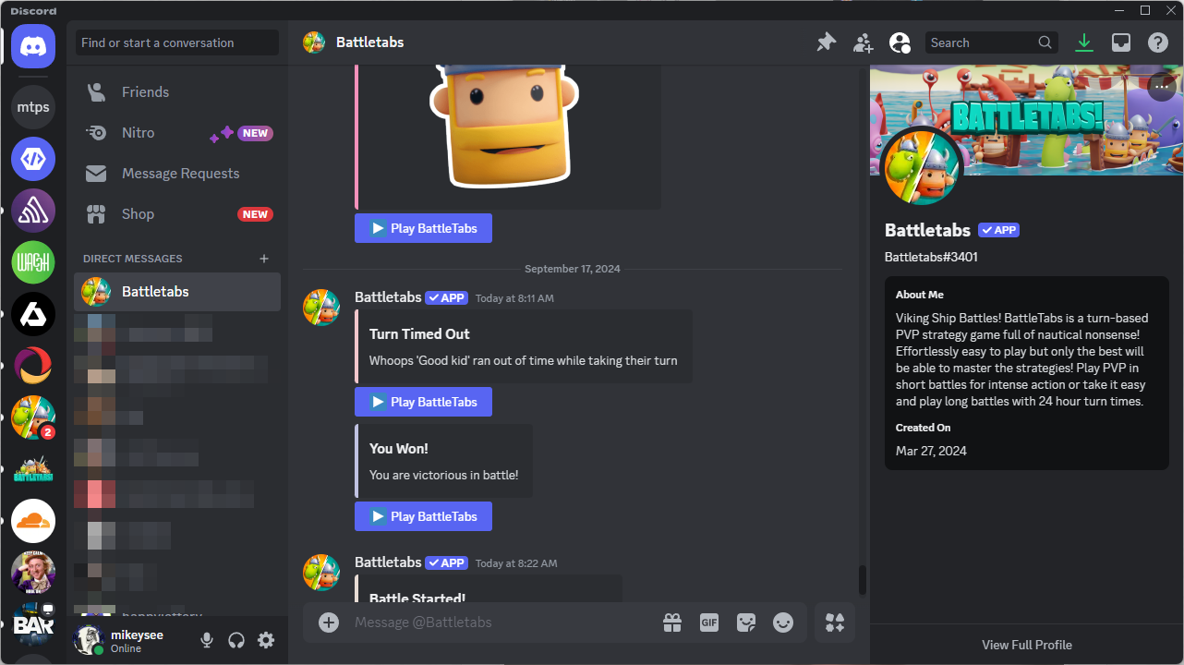Image resolution: width=1184 pixels, height=665 pixels.
Task: Toggle headphones deafen
Action: [236, 640]
